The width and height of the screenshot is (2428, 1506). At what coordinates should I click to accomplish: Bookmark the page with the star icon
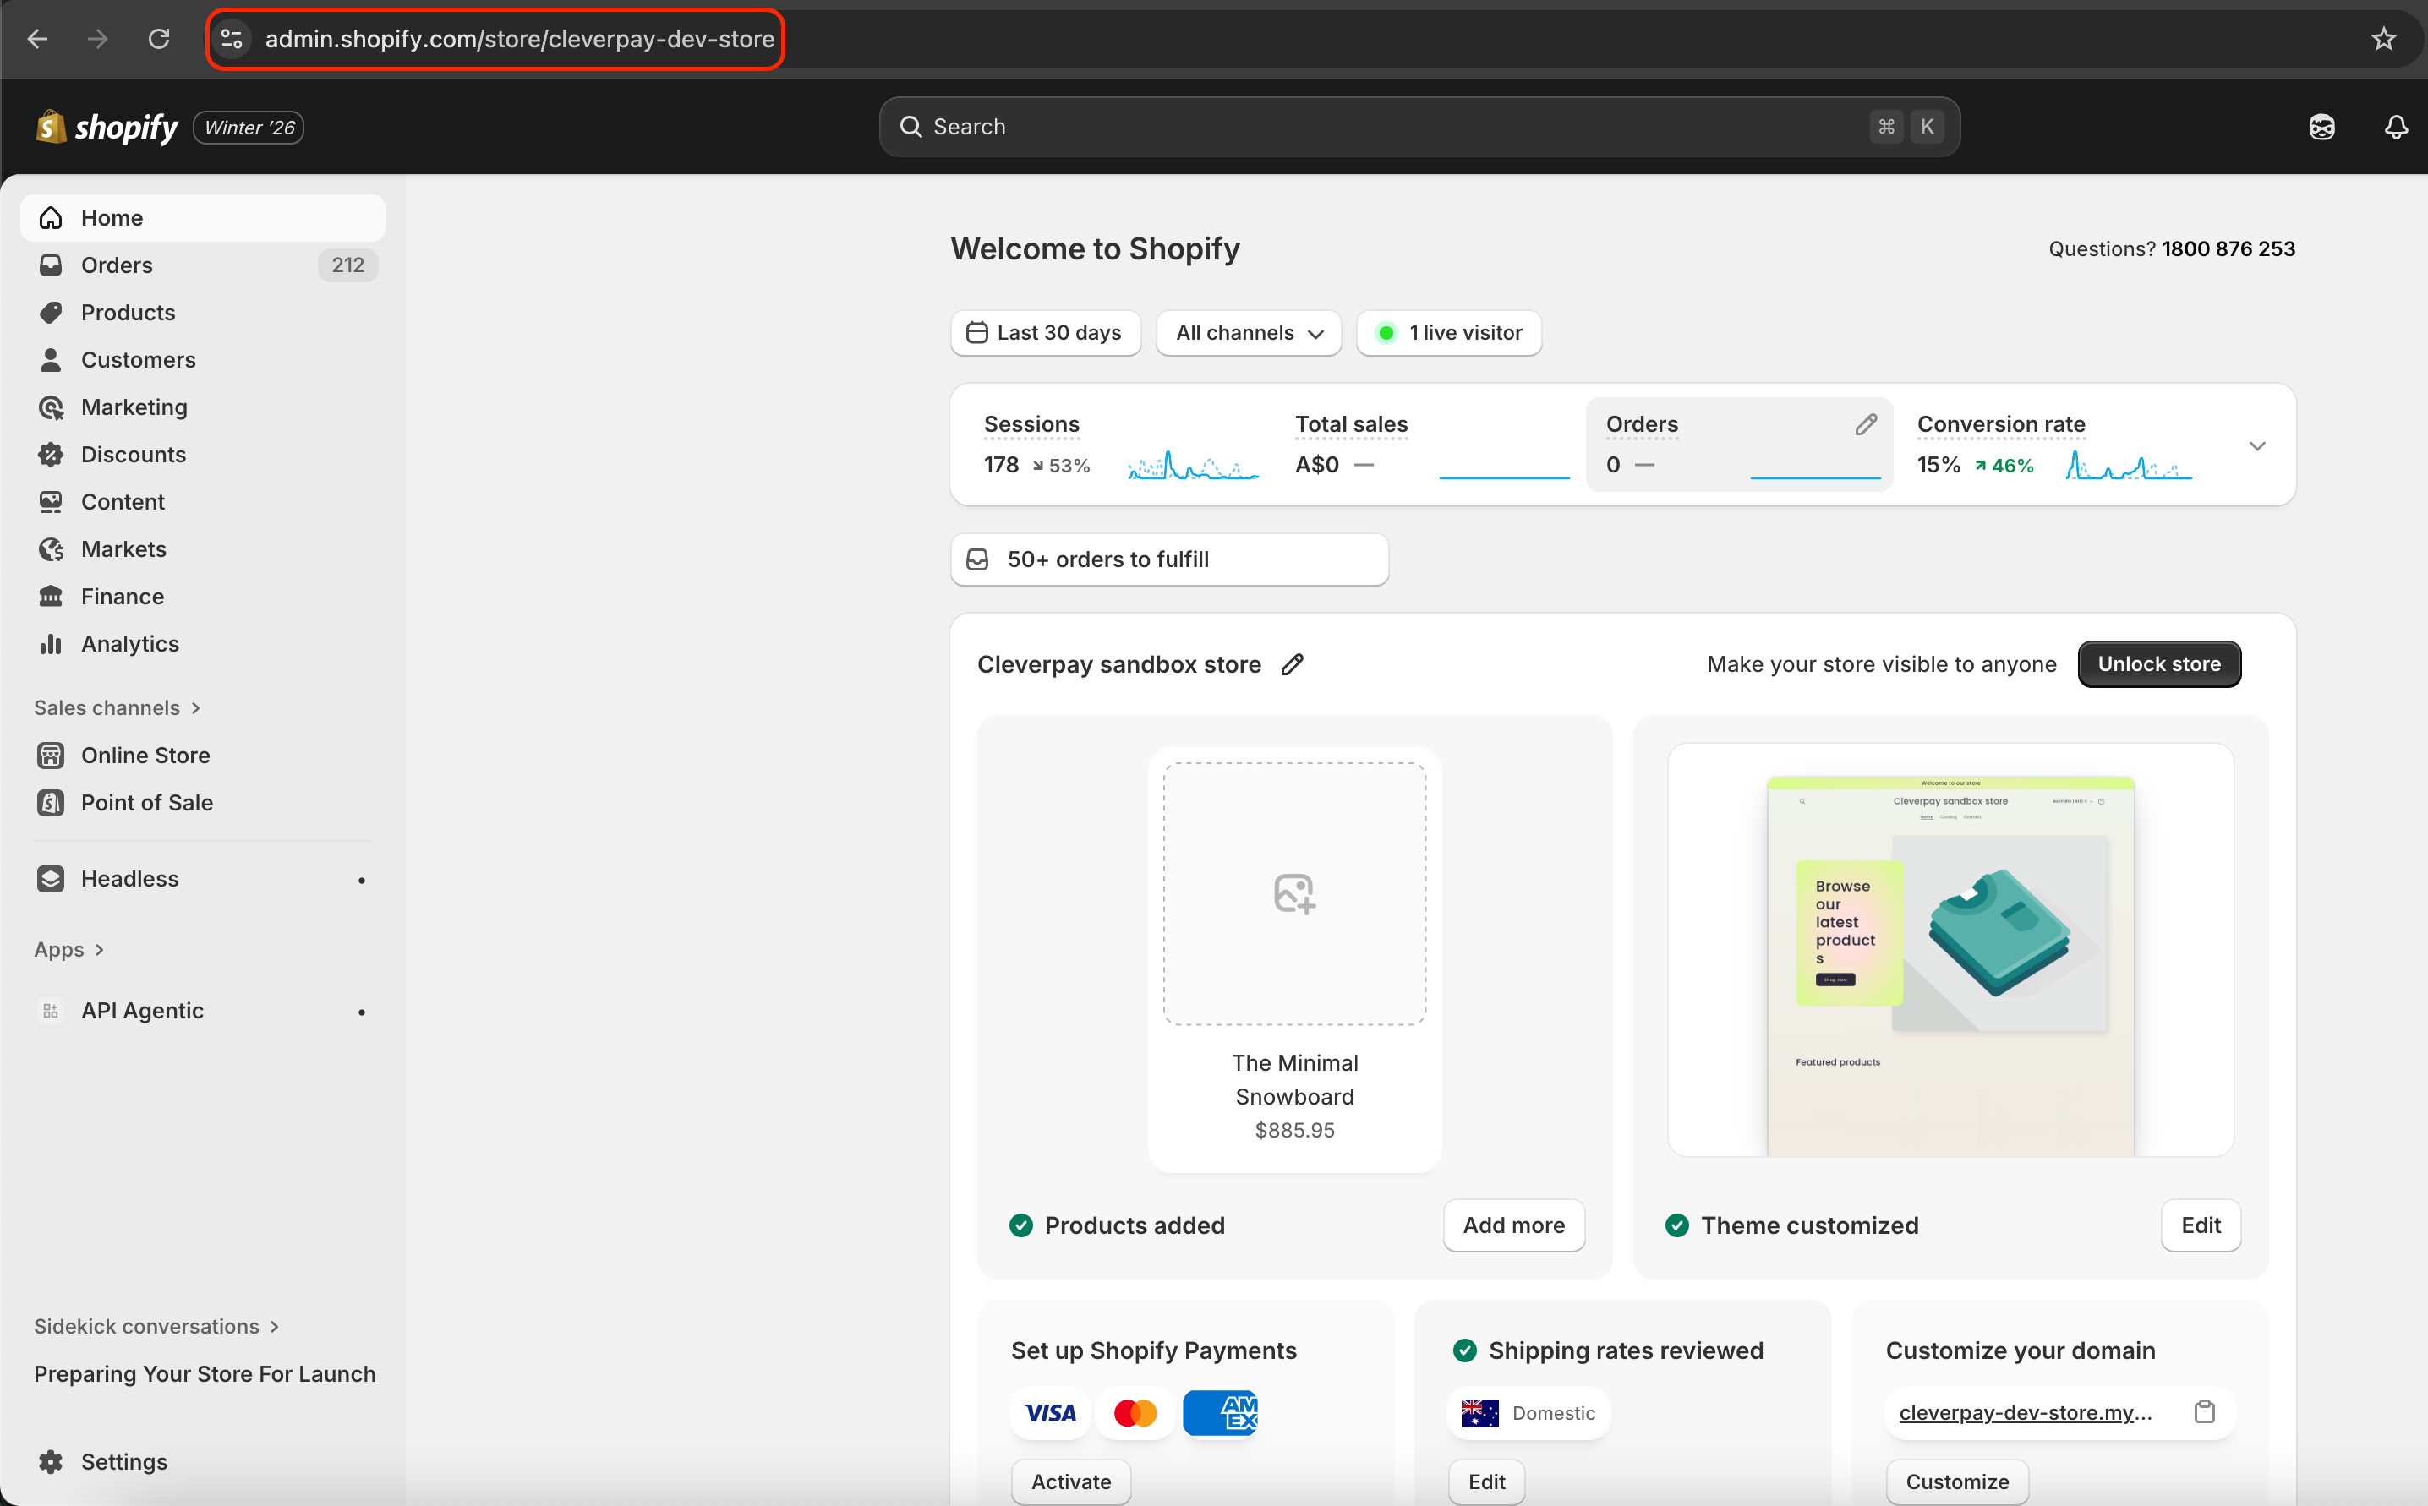pyautogui.click(x=2382, y=39)
